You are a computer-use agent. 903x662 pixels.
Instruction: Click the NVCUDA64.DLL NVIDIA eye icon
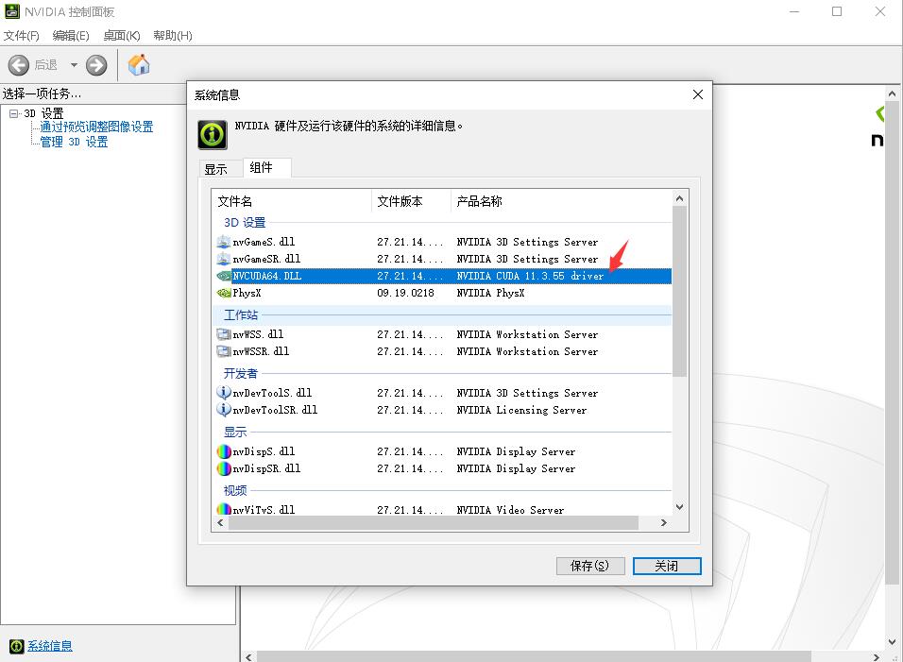point(224,277)
